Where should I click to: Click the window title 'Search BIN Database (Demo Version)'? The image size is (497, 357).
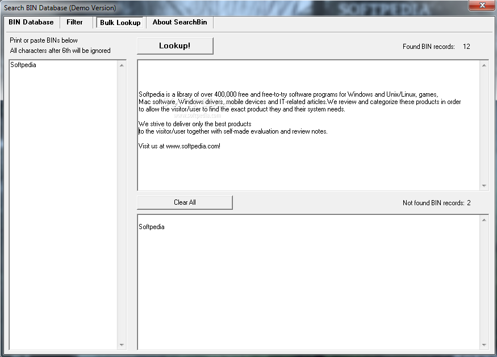coord(60,7)
